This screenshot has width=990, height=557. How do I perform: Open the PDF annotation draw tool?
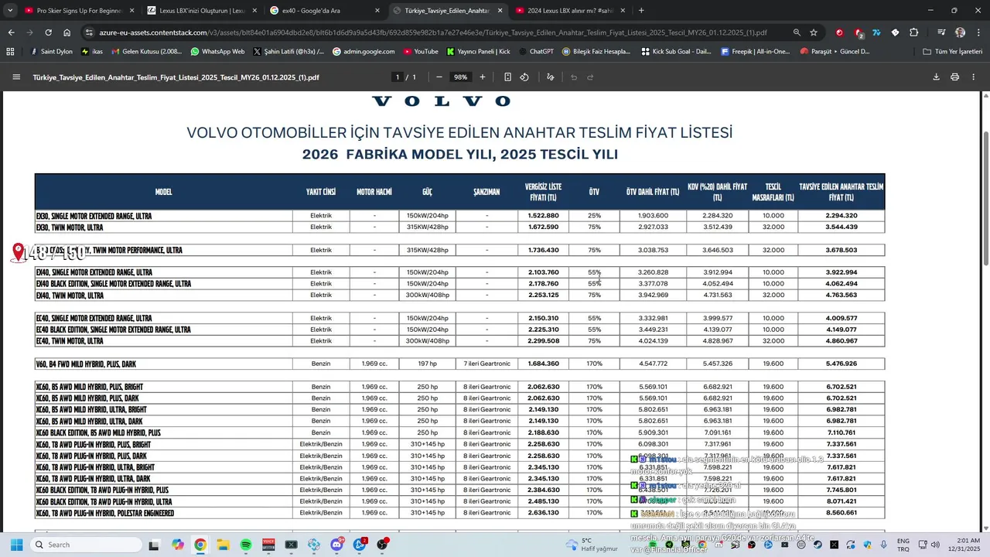click(551, 77)
